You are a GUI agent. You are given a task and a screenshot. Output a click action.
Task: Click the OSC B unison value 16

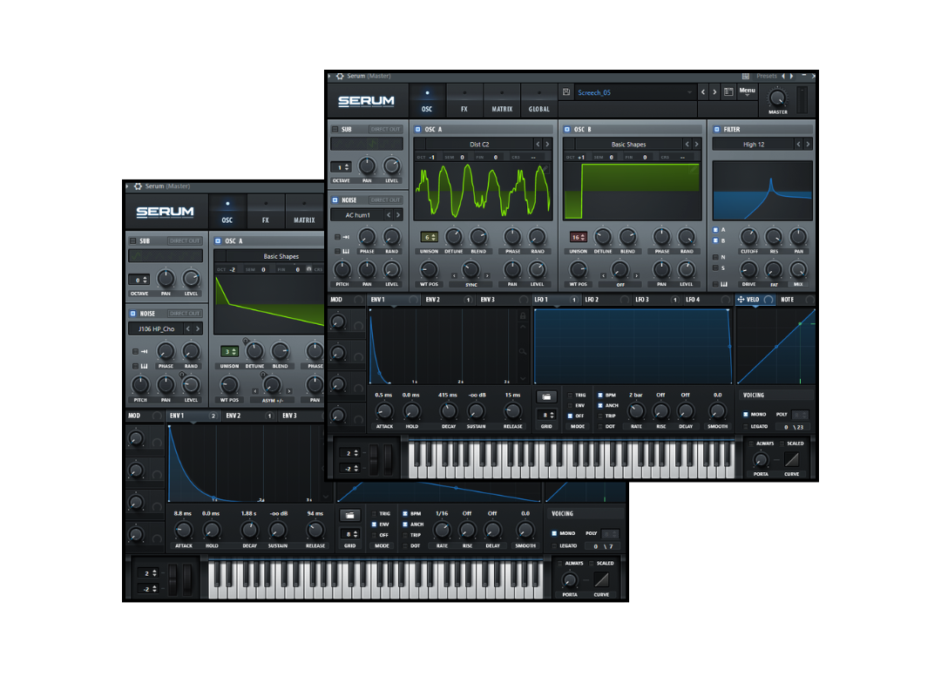pos(578,237)
